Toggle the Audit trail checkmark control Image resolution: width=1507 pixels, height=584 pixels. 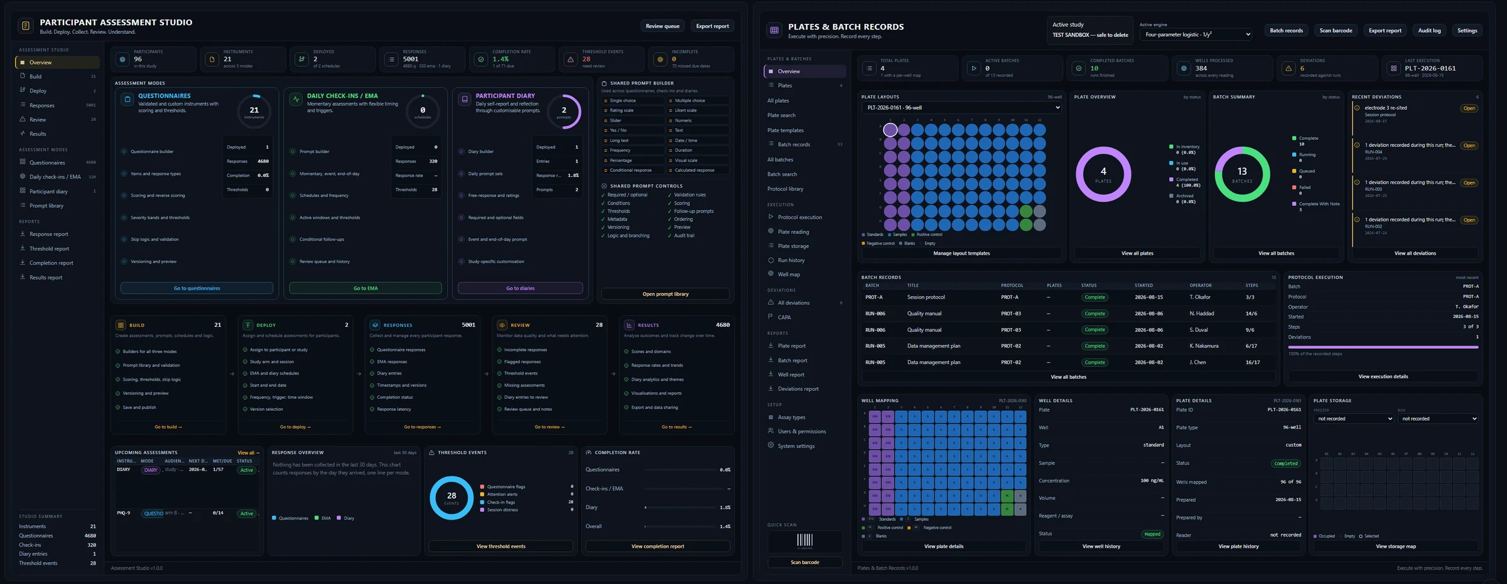click(x=670, y=236)
